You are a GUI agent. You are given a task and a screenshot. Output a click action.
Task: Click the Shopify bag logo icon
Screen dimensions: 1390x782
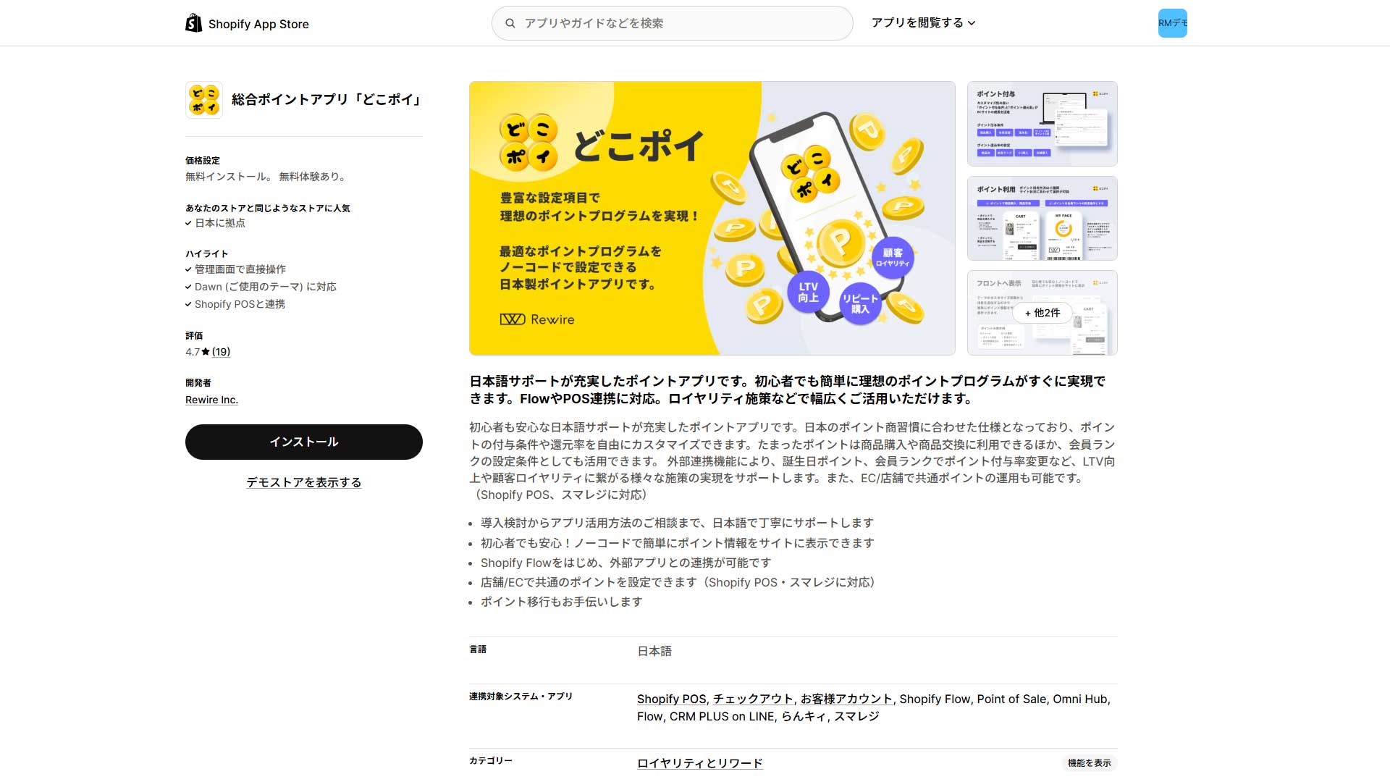pos(193,23)
